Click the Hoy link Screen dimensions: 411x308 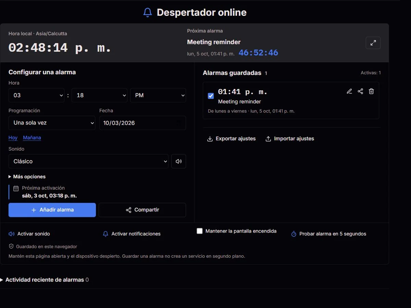pos(13,138)
